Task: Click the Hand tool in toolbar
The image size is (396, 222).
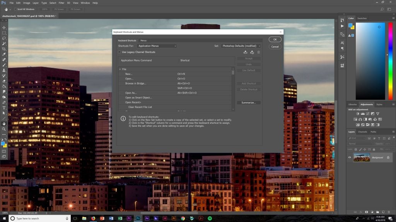Action: pyautogui.click(x=4, y=124)
